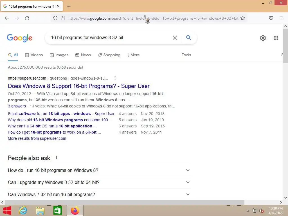Screen dimensions: 288x216
Task: Open the Windows Start button
Action: [x=7, y=210]
